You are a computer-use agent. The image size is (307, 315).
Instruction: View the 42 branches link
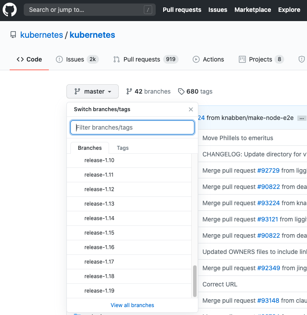(x=148, y=91)
